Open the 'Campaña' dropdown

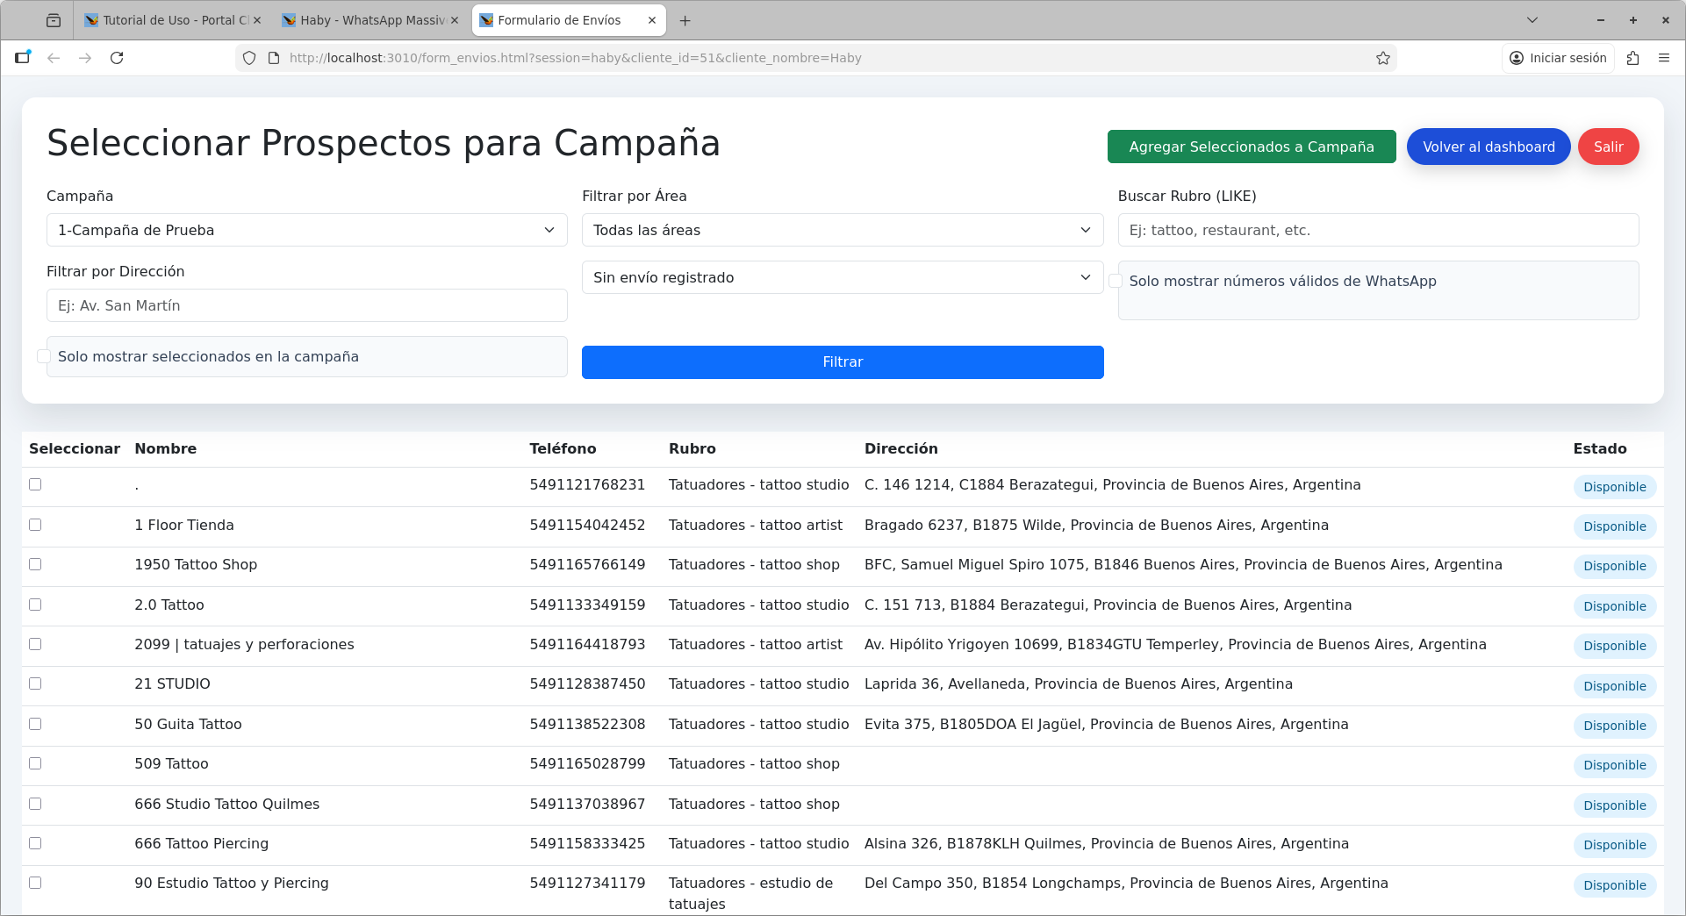[306, 230]
